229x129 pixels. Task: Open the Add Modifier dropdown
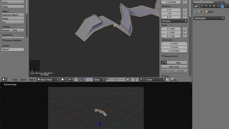209,18
